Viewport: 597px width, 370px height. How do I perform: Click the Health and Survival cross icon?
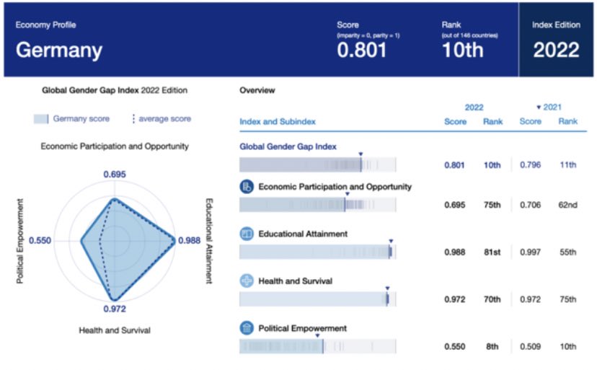[247, 281]
